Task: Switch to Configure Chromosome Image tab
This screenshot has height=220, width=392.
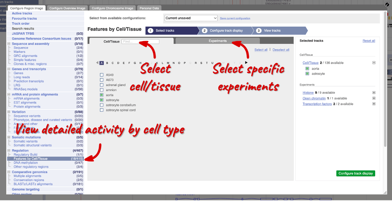Action: 112,8
